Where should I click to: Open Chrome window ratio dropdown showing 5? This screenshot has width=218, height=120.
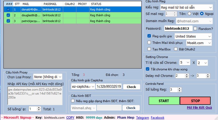[x=185, y=62]
